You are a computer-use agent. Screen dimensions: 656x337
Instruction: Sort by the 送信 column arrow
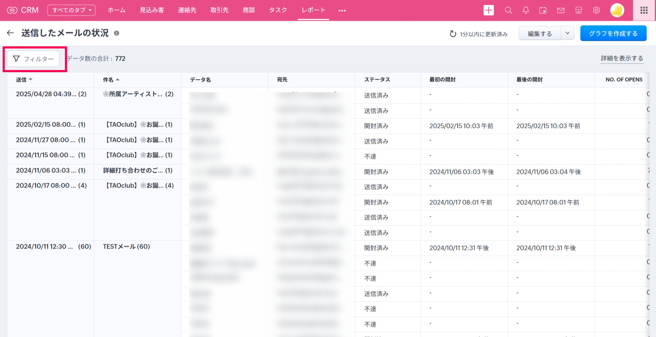31,79
